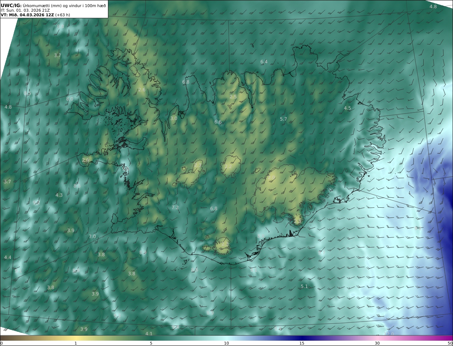
Task: Pick the '7.2' value label
Action: [175, 207]
